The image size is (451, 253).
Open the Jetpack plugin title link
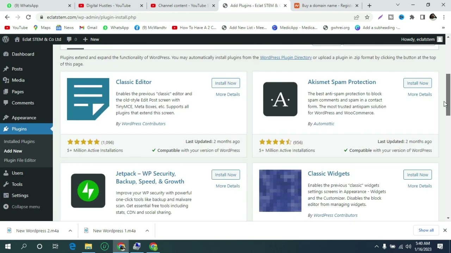click(x=150, y=177)
